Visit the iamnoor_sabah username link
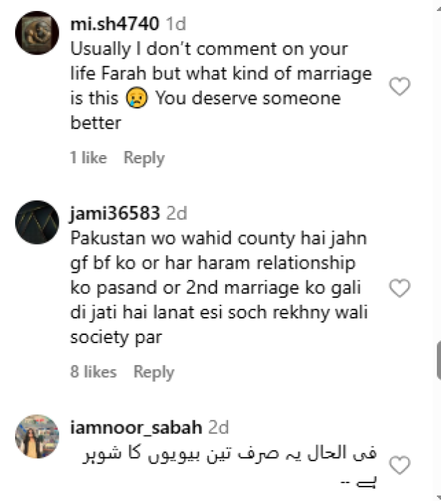Image resolution: width=441 pixels, height=501 pixels. click(136, 427)
